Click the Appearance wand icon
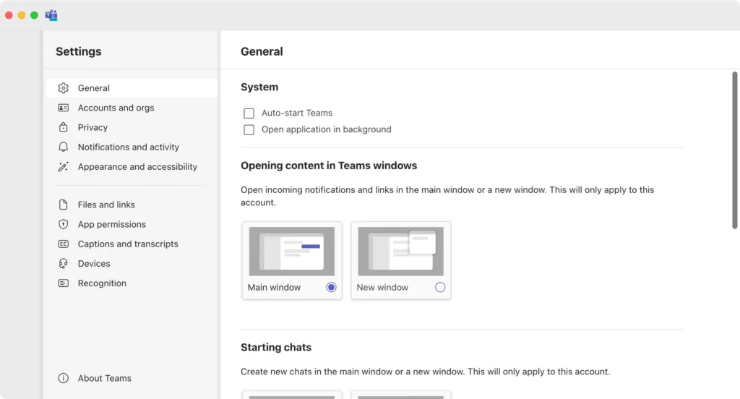The image size is (740, 399). click(x=64, y=166)
